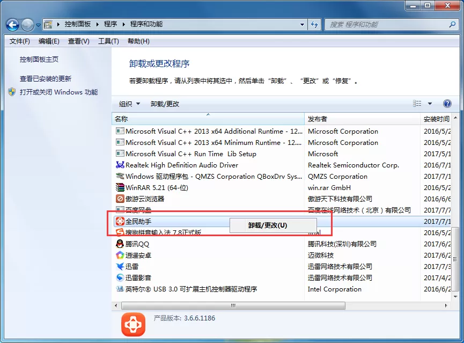
Task: Click the 全民助手 red icon in list
Action: pos(120,221)
